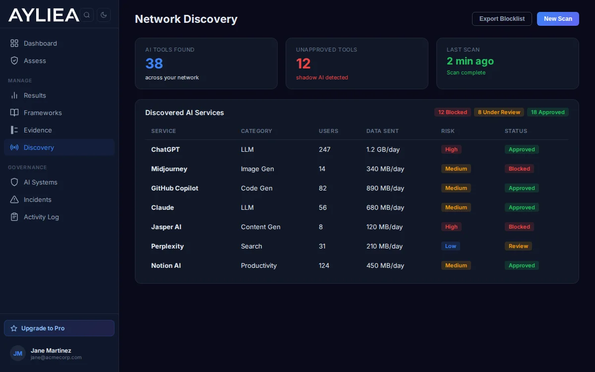Toggle dark mode with the moon icon
595x372 pixels.
click(x=104, y=15)
